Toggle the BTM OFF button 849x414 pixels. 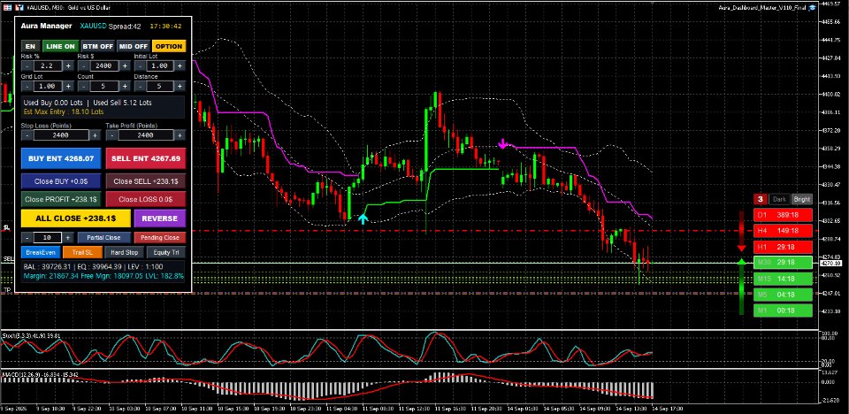pyautogui.click(x=98, y=47)
